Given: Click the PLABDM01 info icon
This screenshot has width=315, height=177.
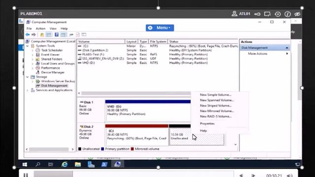Looking at the screenshot, I should pos(287,14).
